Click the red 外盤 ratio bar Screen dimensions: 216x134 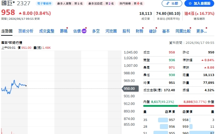[x=196, y=106]
